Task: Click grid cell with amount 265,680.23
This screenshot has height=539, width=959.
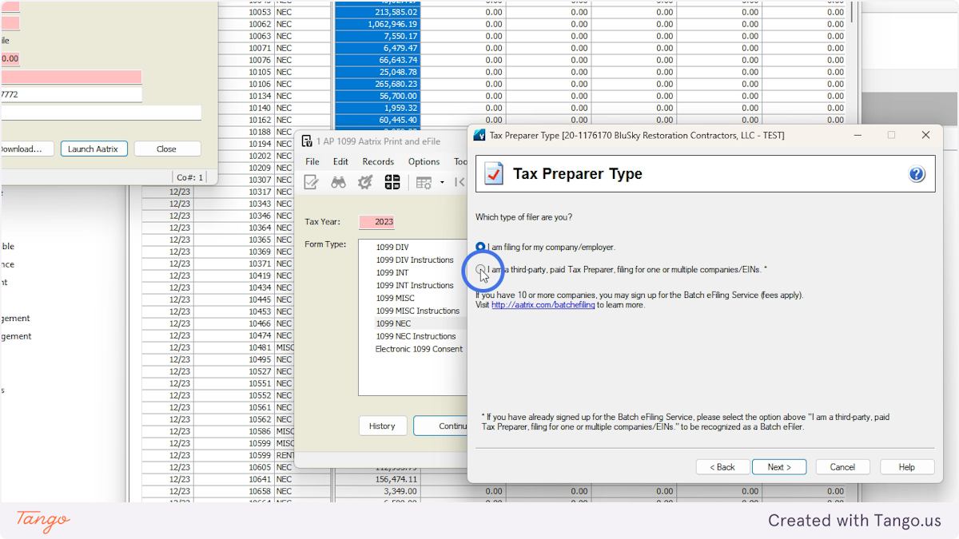Action: point(377,84)
